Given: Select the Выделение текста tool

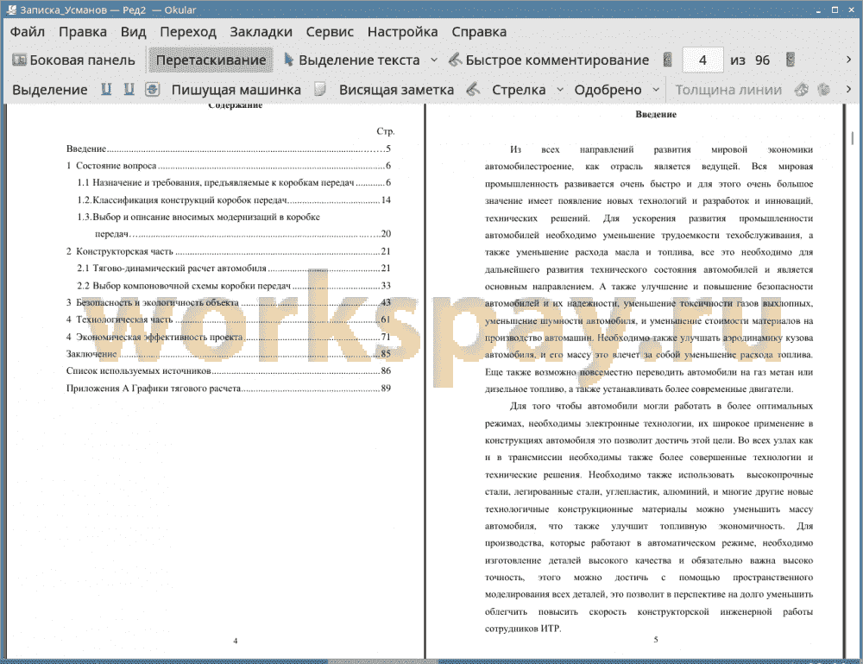Looking at the screenshot, I should [352, 60].
